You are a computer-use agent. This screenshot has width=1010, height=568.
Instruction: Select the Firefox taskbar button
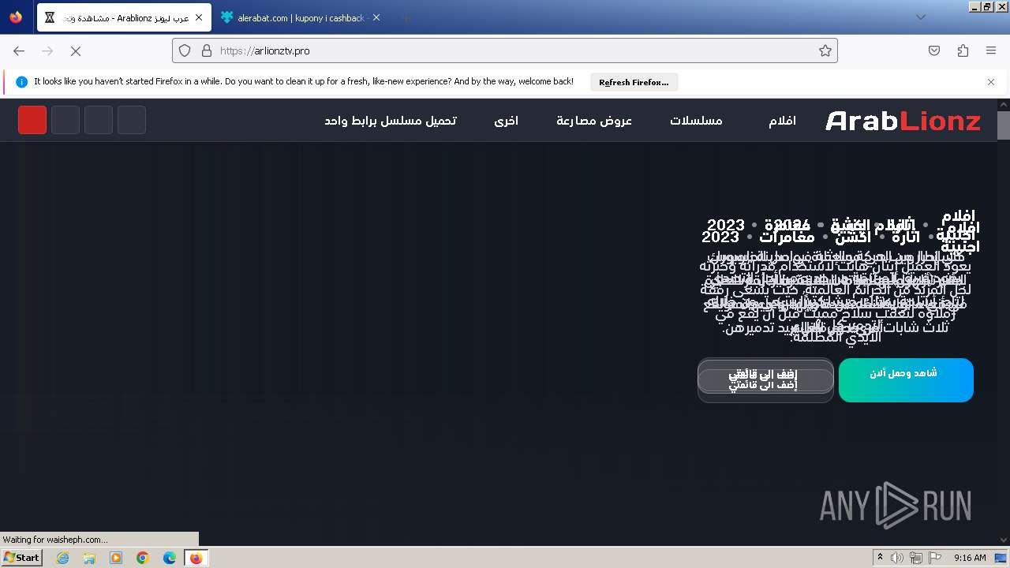[196, 558]
